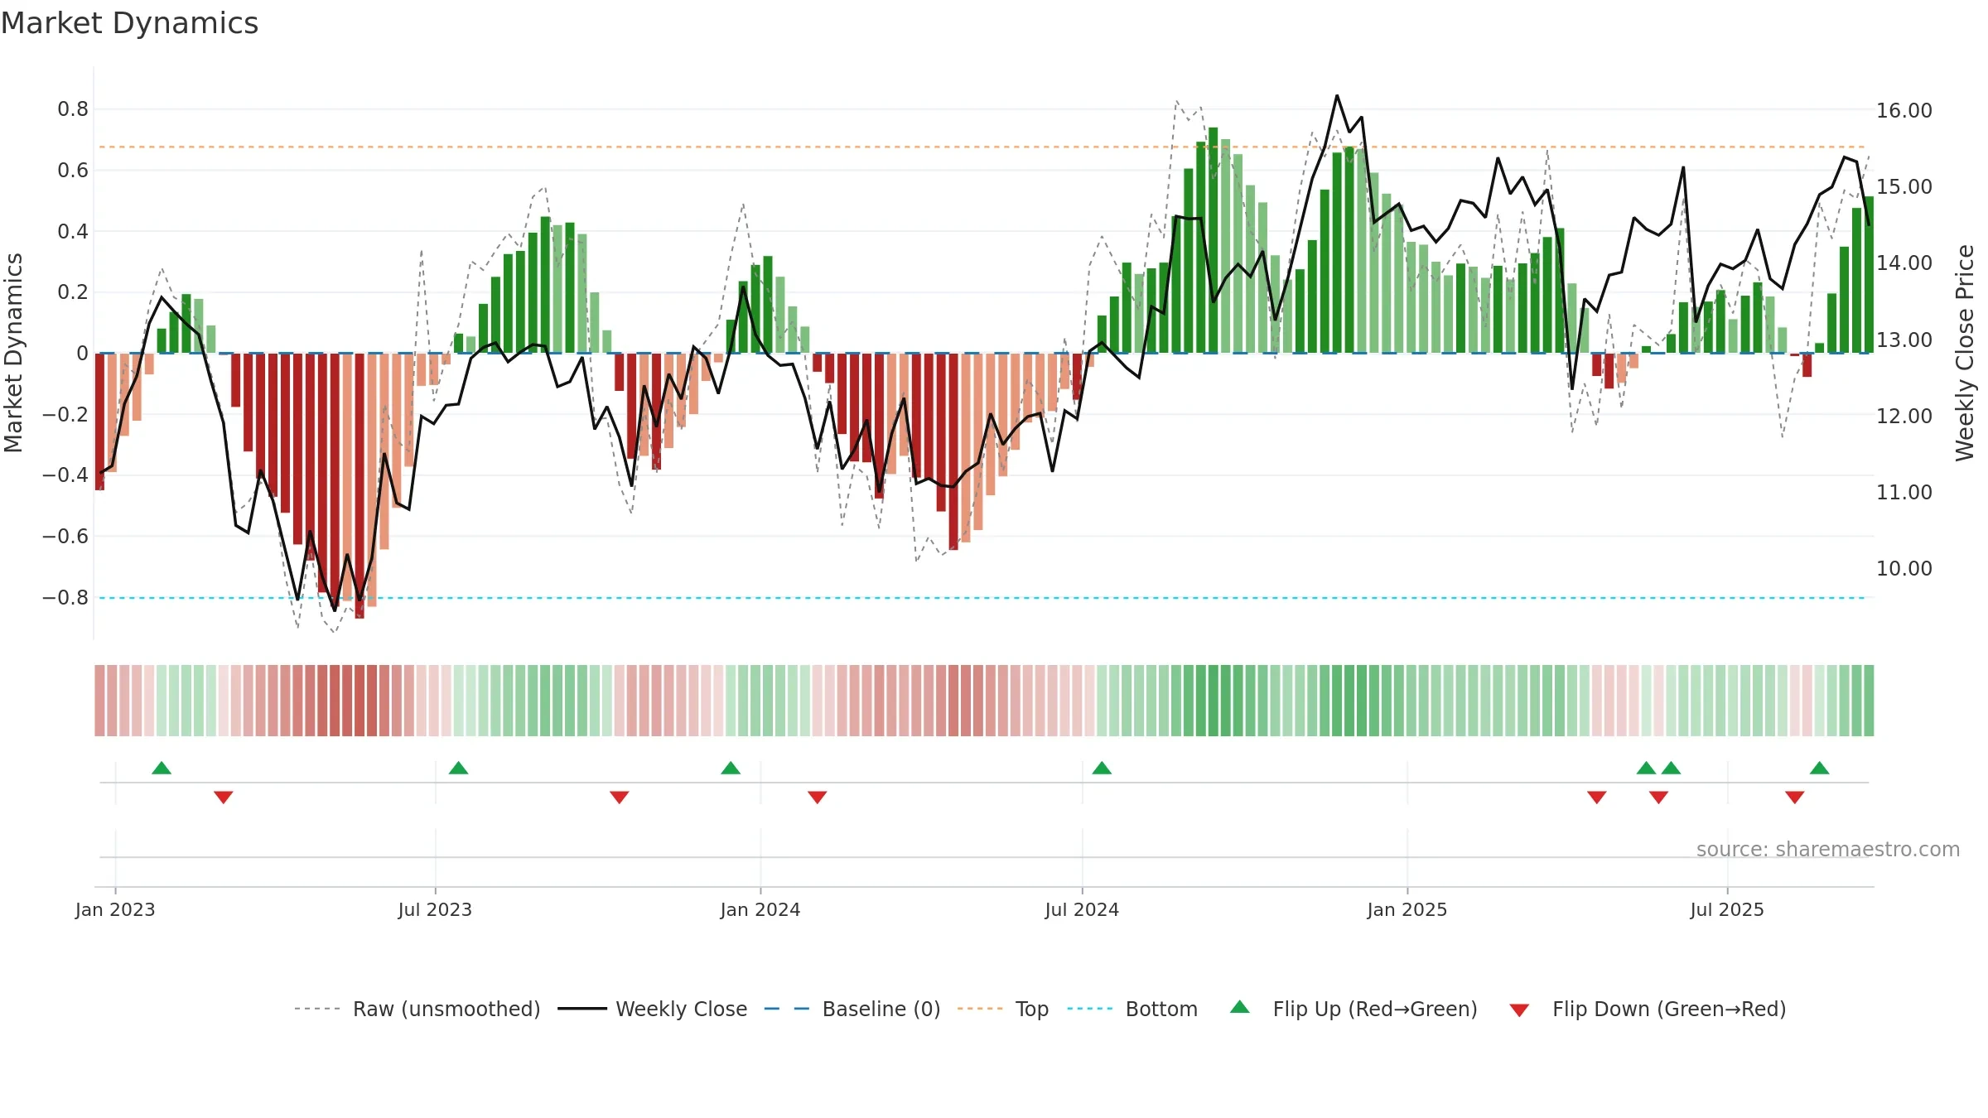Click the first flip-up marker after Jan 2023
The image size is (1988, 1118).
click(x=162, y=768)
